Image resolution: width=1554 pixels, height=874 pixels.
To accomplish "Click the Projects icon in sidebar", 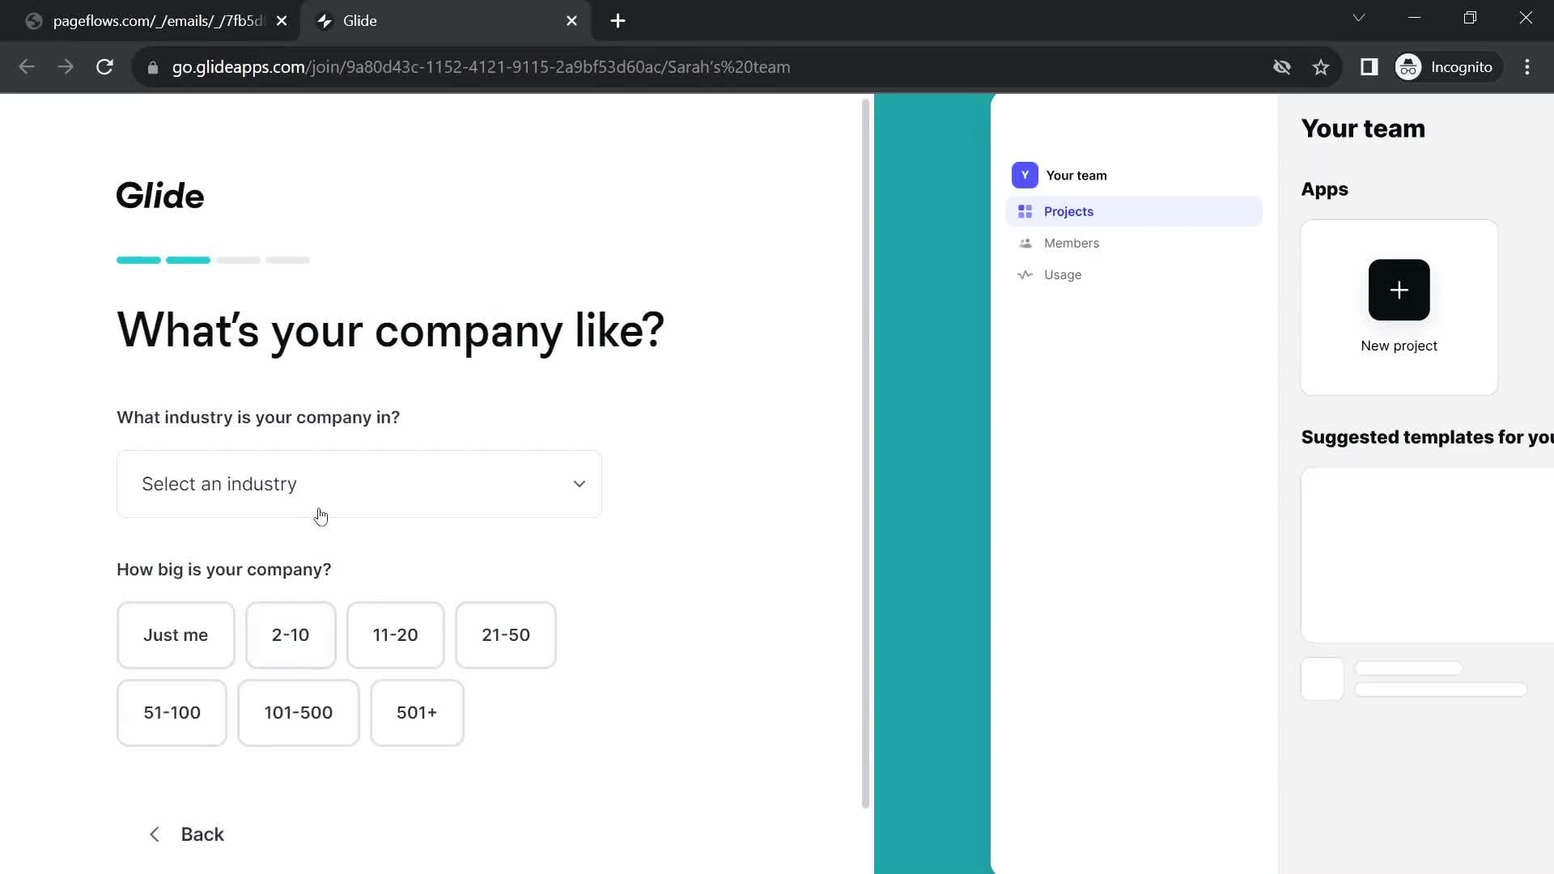I will (1025, 211).
